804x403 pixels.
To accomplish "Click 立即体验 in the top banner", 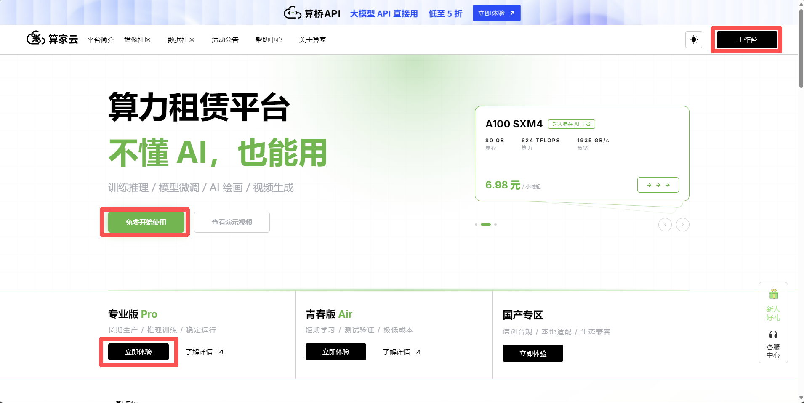I will click(x=497, y=13).
